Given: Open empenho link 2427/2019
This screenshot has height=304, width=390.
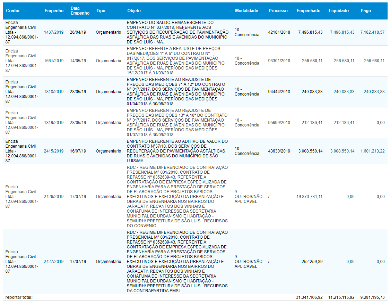Looking at the screenshot, I should [54, 262].
